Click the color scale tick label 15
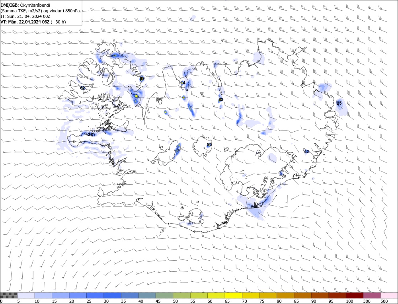Image resolution: width=398 pixels, height=304 pixels. point(54,301)
